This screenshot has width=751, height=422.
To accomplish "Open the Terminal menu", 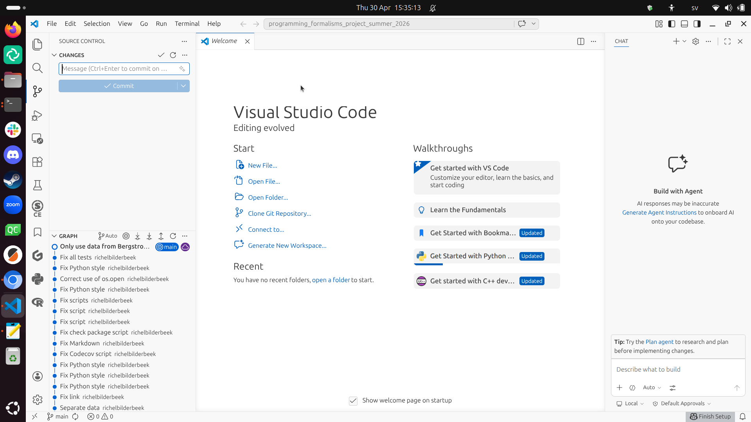I will coord(187,24).
